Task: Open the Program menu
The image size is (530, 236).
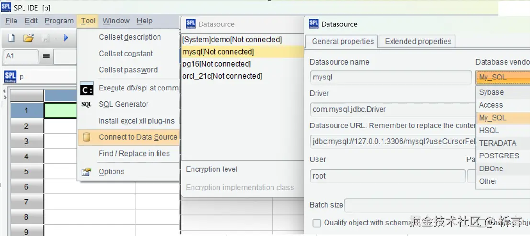Action: (59, 21)
